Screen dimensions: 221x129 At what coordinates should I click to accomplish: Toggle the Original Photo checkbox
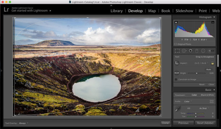175,44
